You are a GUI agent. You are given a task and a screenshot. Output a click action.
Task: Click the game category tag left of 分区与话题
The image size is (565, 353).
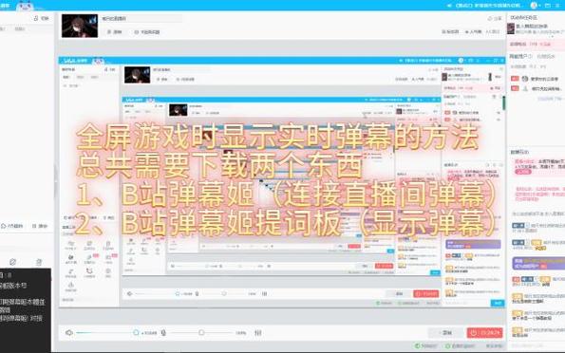[x=115, y=32]
